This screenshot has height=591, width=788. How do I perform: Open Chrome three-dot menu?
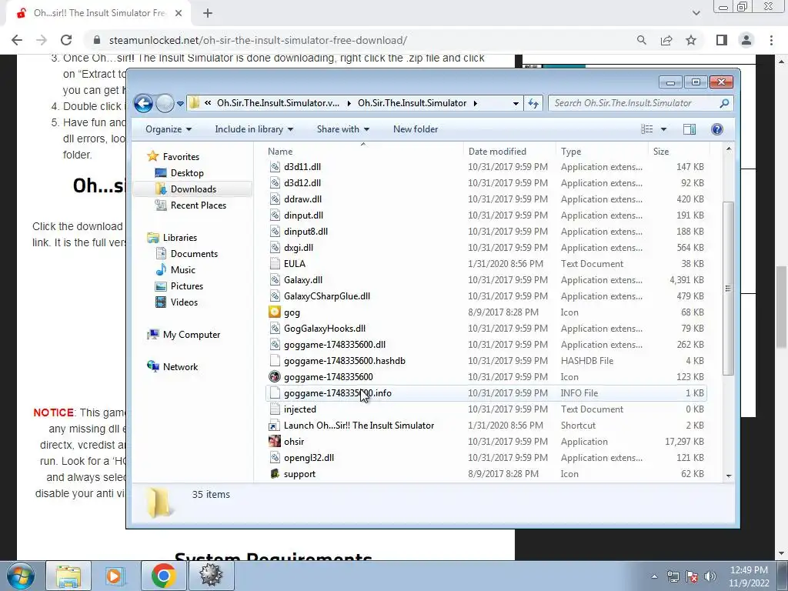point(771,40)
